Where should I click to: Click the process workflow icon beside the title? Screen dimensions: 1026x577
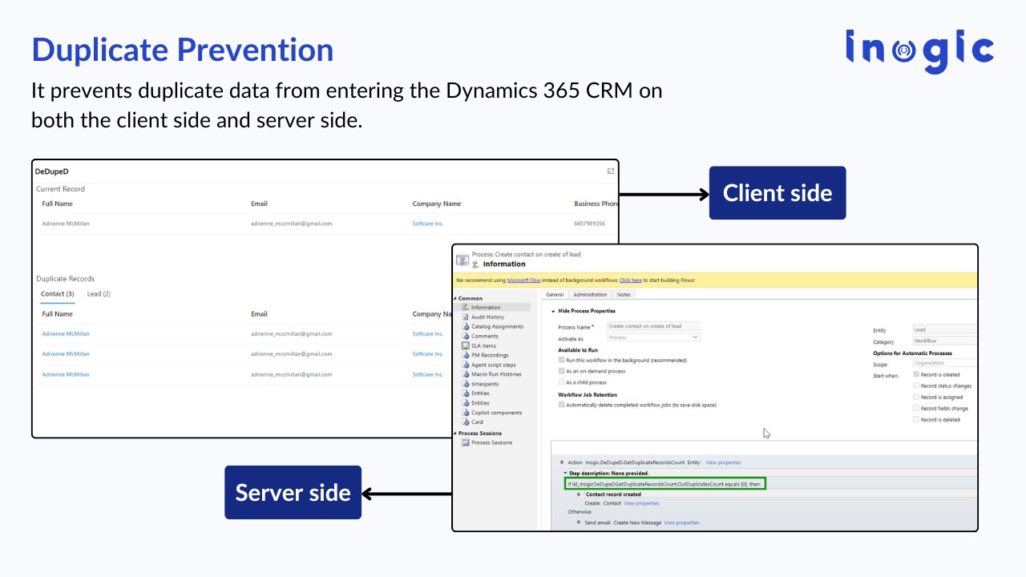pos(463,260)
